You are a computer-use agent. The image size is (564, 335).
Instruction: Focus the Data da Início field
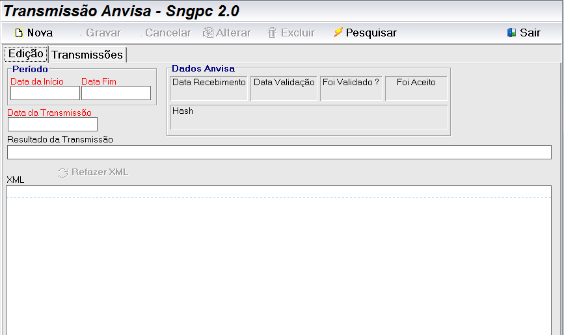[x=45, y=93]
